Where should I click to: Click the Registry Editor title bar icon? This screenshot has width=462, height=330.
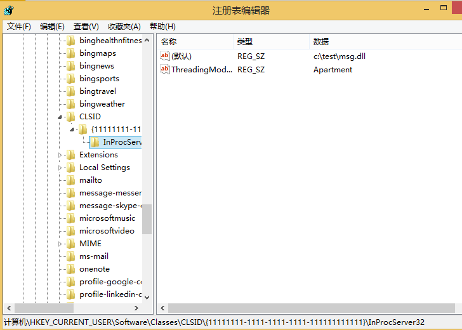(x=9, y=10)
